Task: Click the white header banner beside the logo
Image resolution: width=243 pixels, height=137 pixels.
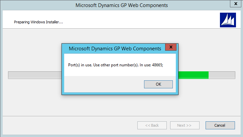Action: tap(134, 20)
